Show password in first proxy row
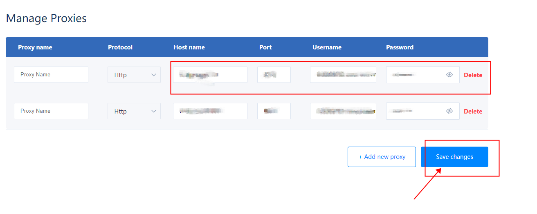 (449, 75)
